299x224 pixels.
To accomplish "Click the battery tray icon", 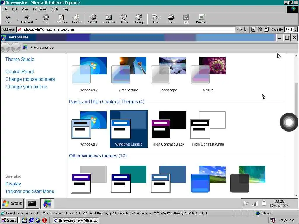I will click(x=264, y=203).
